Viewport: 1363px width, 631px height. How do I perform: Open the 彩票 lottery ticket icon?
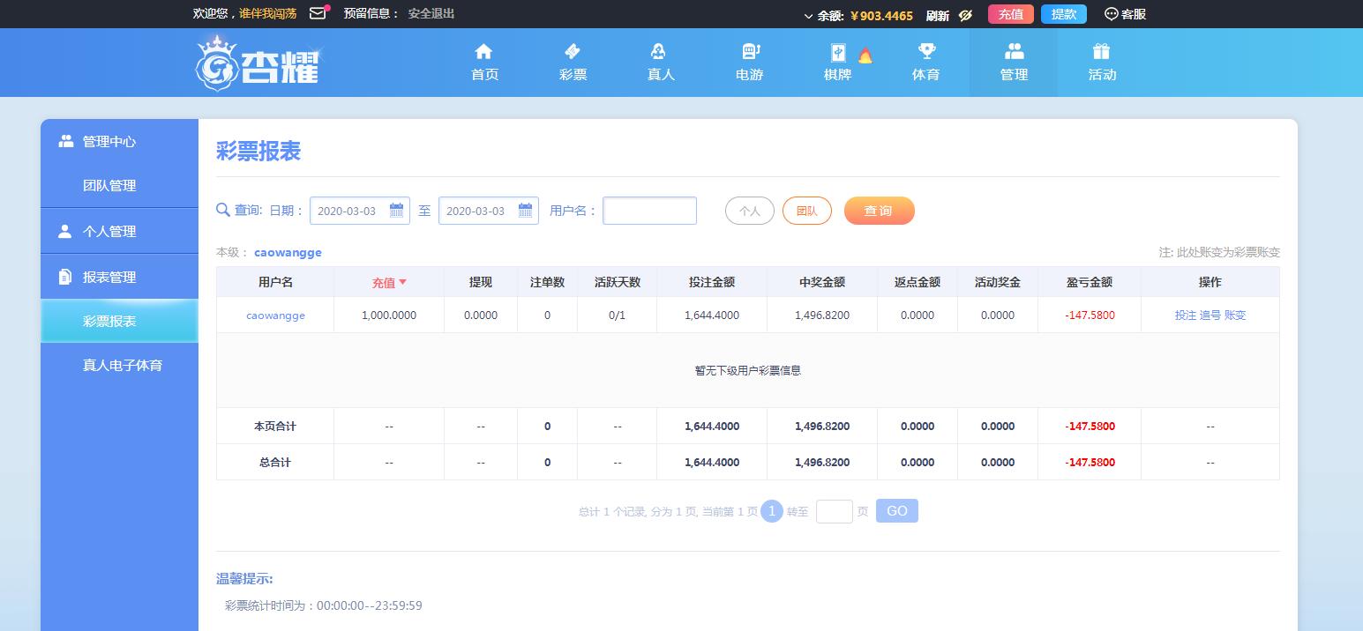(573, 51)
